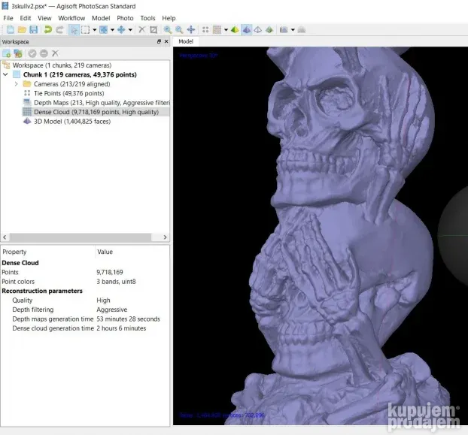Viewport: 468px width, 435px height.
Task: Click the workspace horizontal scrollbar thumb
Action: [81, 237]
